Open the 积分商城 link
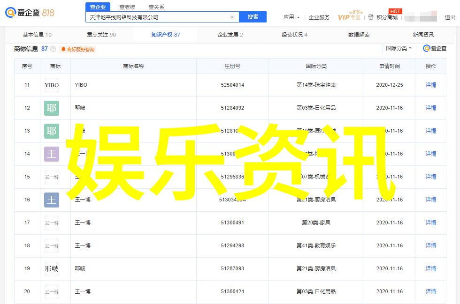Image resolution: width=460 pixels, height=304 pixels. tap(387, 17)
